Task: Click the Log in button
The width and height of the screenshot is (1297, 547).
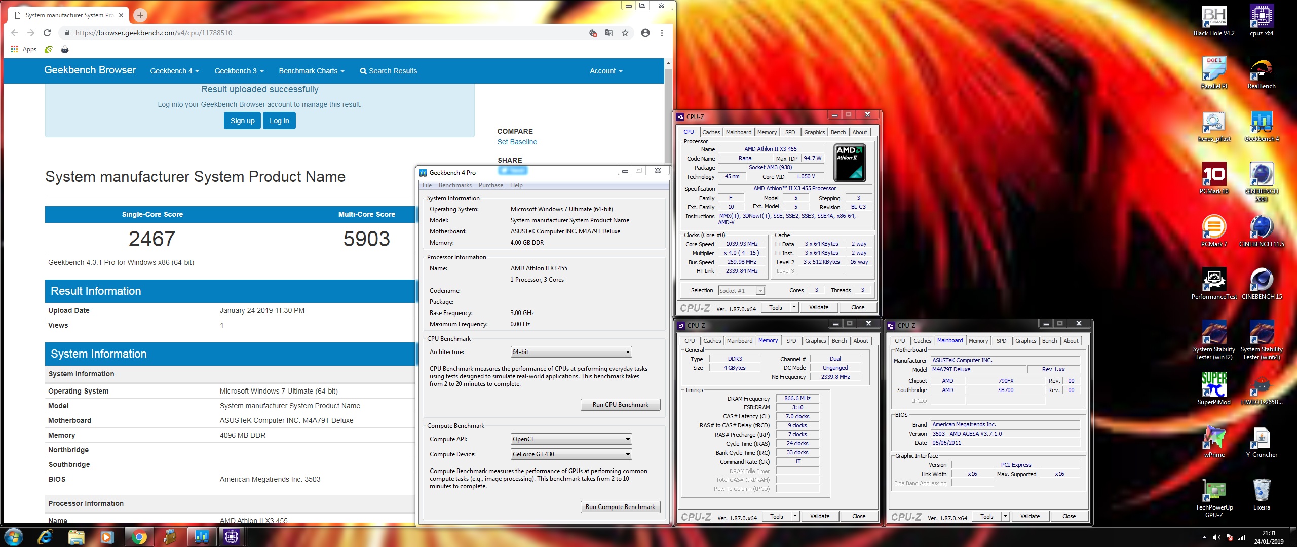Action: click(279, 121)
